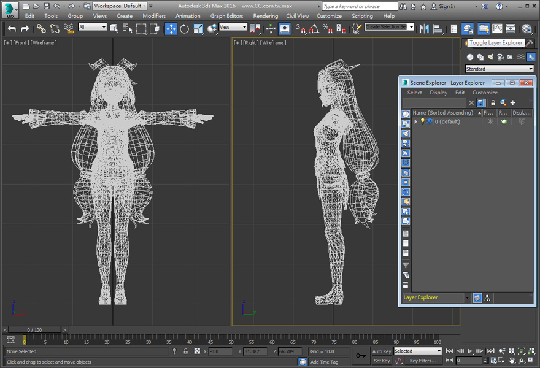
Task: Click the Sign In link
Action: point(447,6)
